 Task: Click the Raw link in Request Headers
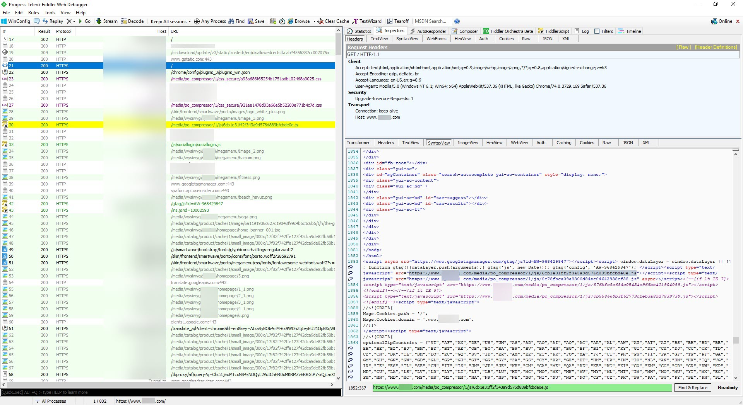coord(683,47)
